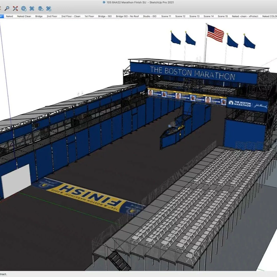The image size is (277, 277).
Task: Select the 2nd Floor - Clean tab
Action: pyautogui.click(x=71, y=16)
